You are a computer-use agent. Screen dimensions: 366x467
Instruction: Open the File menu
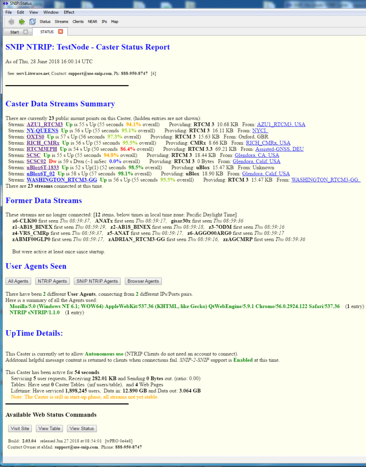8,12
